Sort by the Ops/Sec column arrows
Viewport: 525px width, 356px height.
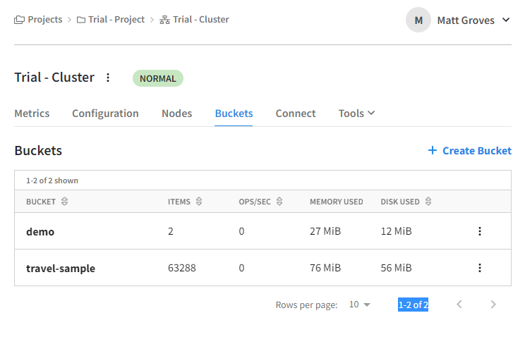[x=279, y=202]
